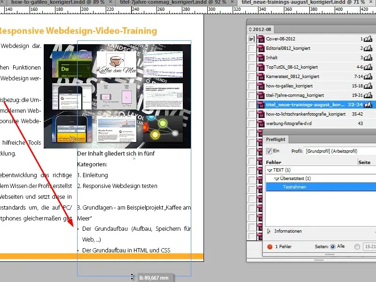Select the Textrahmen error entry
This screenshot has width=376, height=282.
[x=321, y=187]
